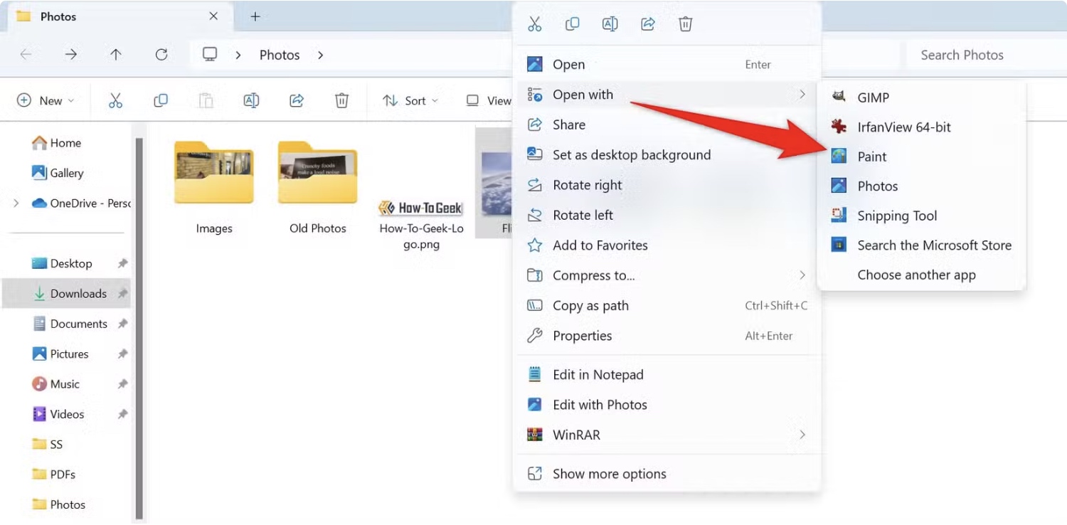The width and height of the screenshot is (1067, 525).
Task: Click the Cut scissors in Explorer toolbar
Action: click(x=115, y=100)
